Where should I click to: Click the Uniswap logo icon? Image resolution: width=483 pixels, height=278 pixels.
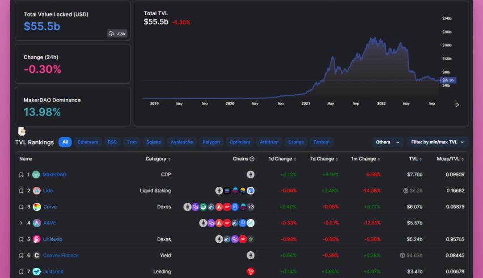(x=37, y=239)
